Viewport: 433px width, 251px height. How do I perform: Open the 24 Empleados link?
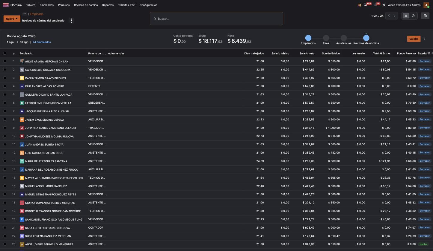42,42
